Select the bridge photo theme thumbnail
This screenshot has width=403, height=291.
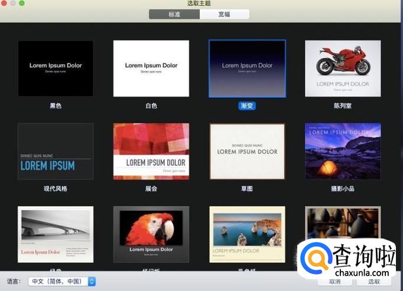click(56, 234)
